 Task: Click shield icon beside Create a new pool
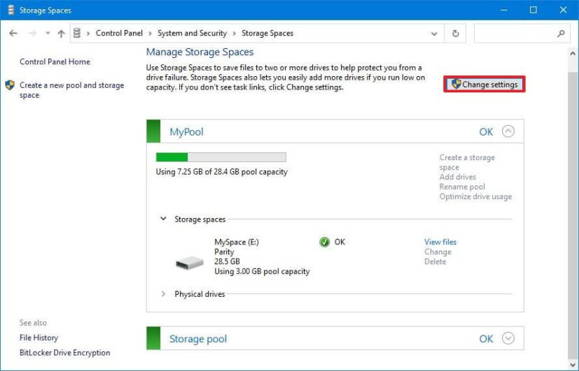(10, 85)
